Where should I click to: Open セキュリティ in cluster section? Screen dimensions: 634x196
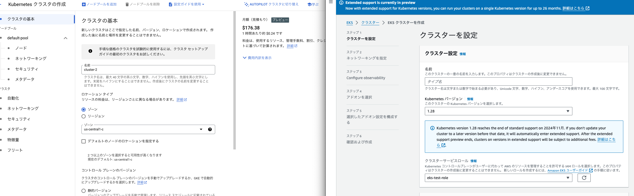click(19, 119)
